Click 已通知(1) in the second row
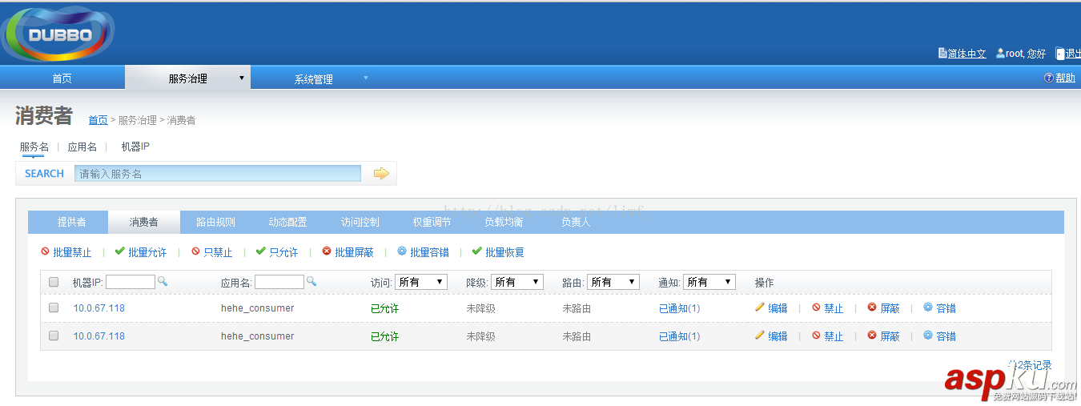The width and height of the screenshot is (1081, 406). coord(680,336)
